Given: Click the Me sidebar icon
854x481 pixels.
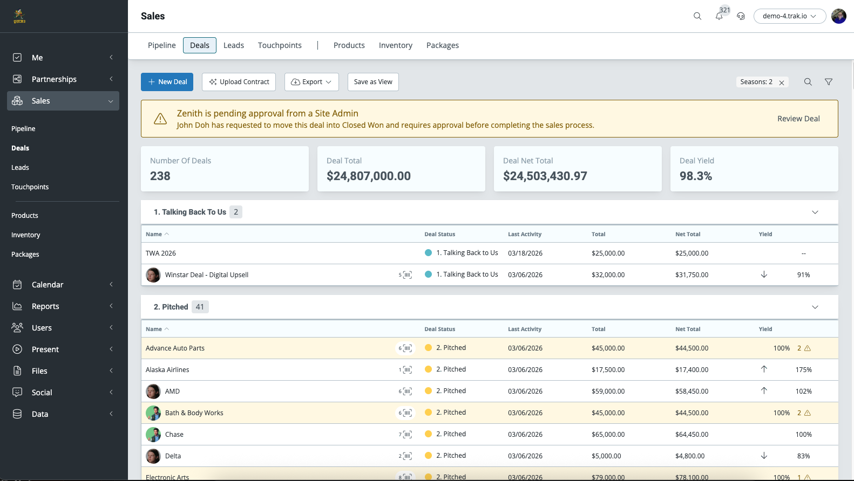Looking at the screenshot, I should click(17, 58).
